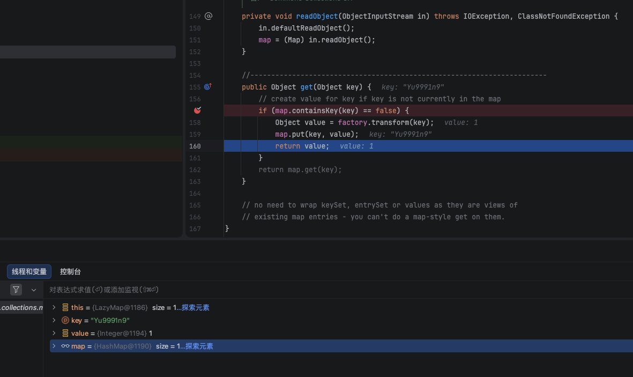Click the highlighted 'return value;' statement
This screenshot has height=377, width=633.
tap(302, 146)
